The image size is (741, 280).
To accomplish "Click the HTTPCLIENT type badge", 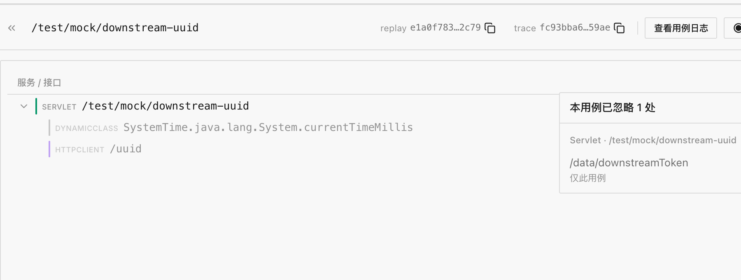I will pyautogui.click(x=80, y=150).
